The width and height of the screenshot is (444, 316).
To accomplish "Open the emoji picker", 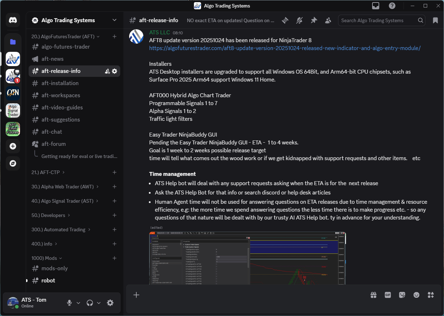I will tap(416, 295).
